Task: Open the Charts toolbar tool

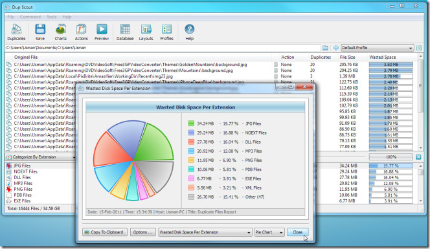Action: click(61, 32)
